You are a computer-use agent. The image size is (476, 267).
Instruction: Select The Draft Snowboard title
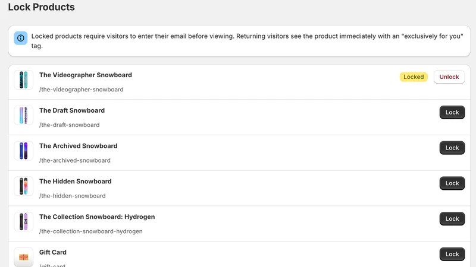coord(72,110)
